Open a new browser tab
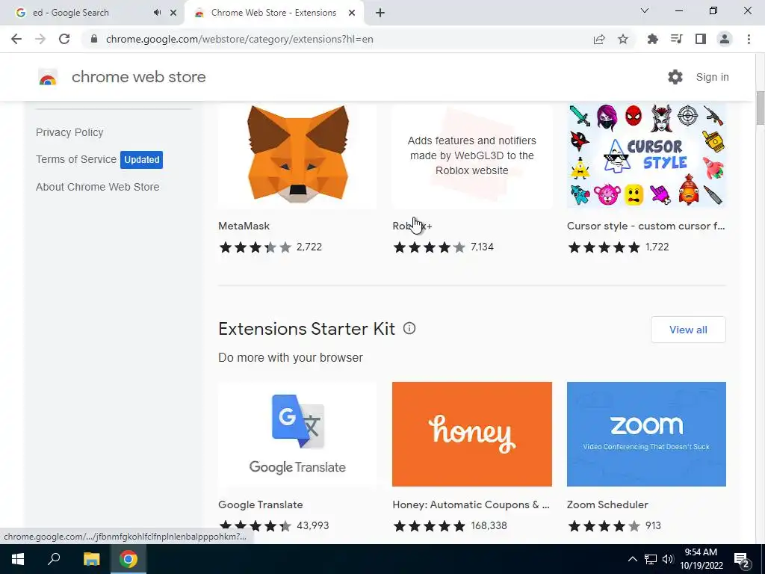 (380, 13)
